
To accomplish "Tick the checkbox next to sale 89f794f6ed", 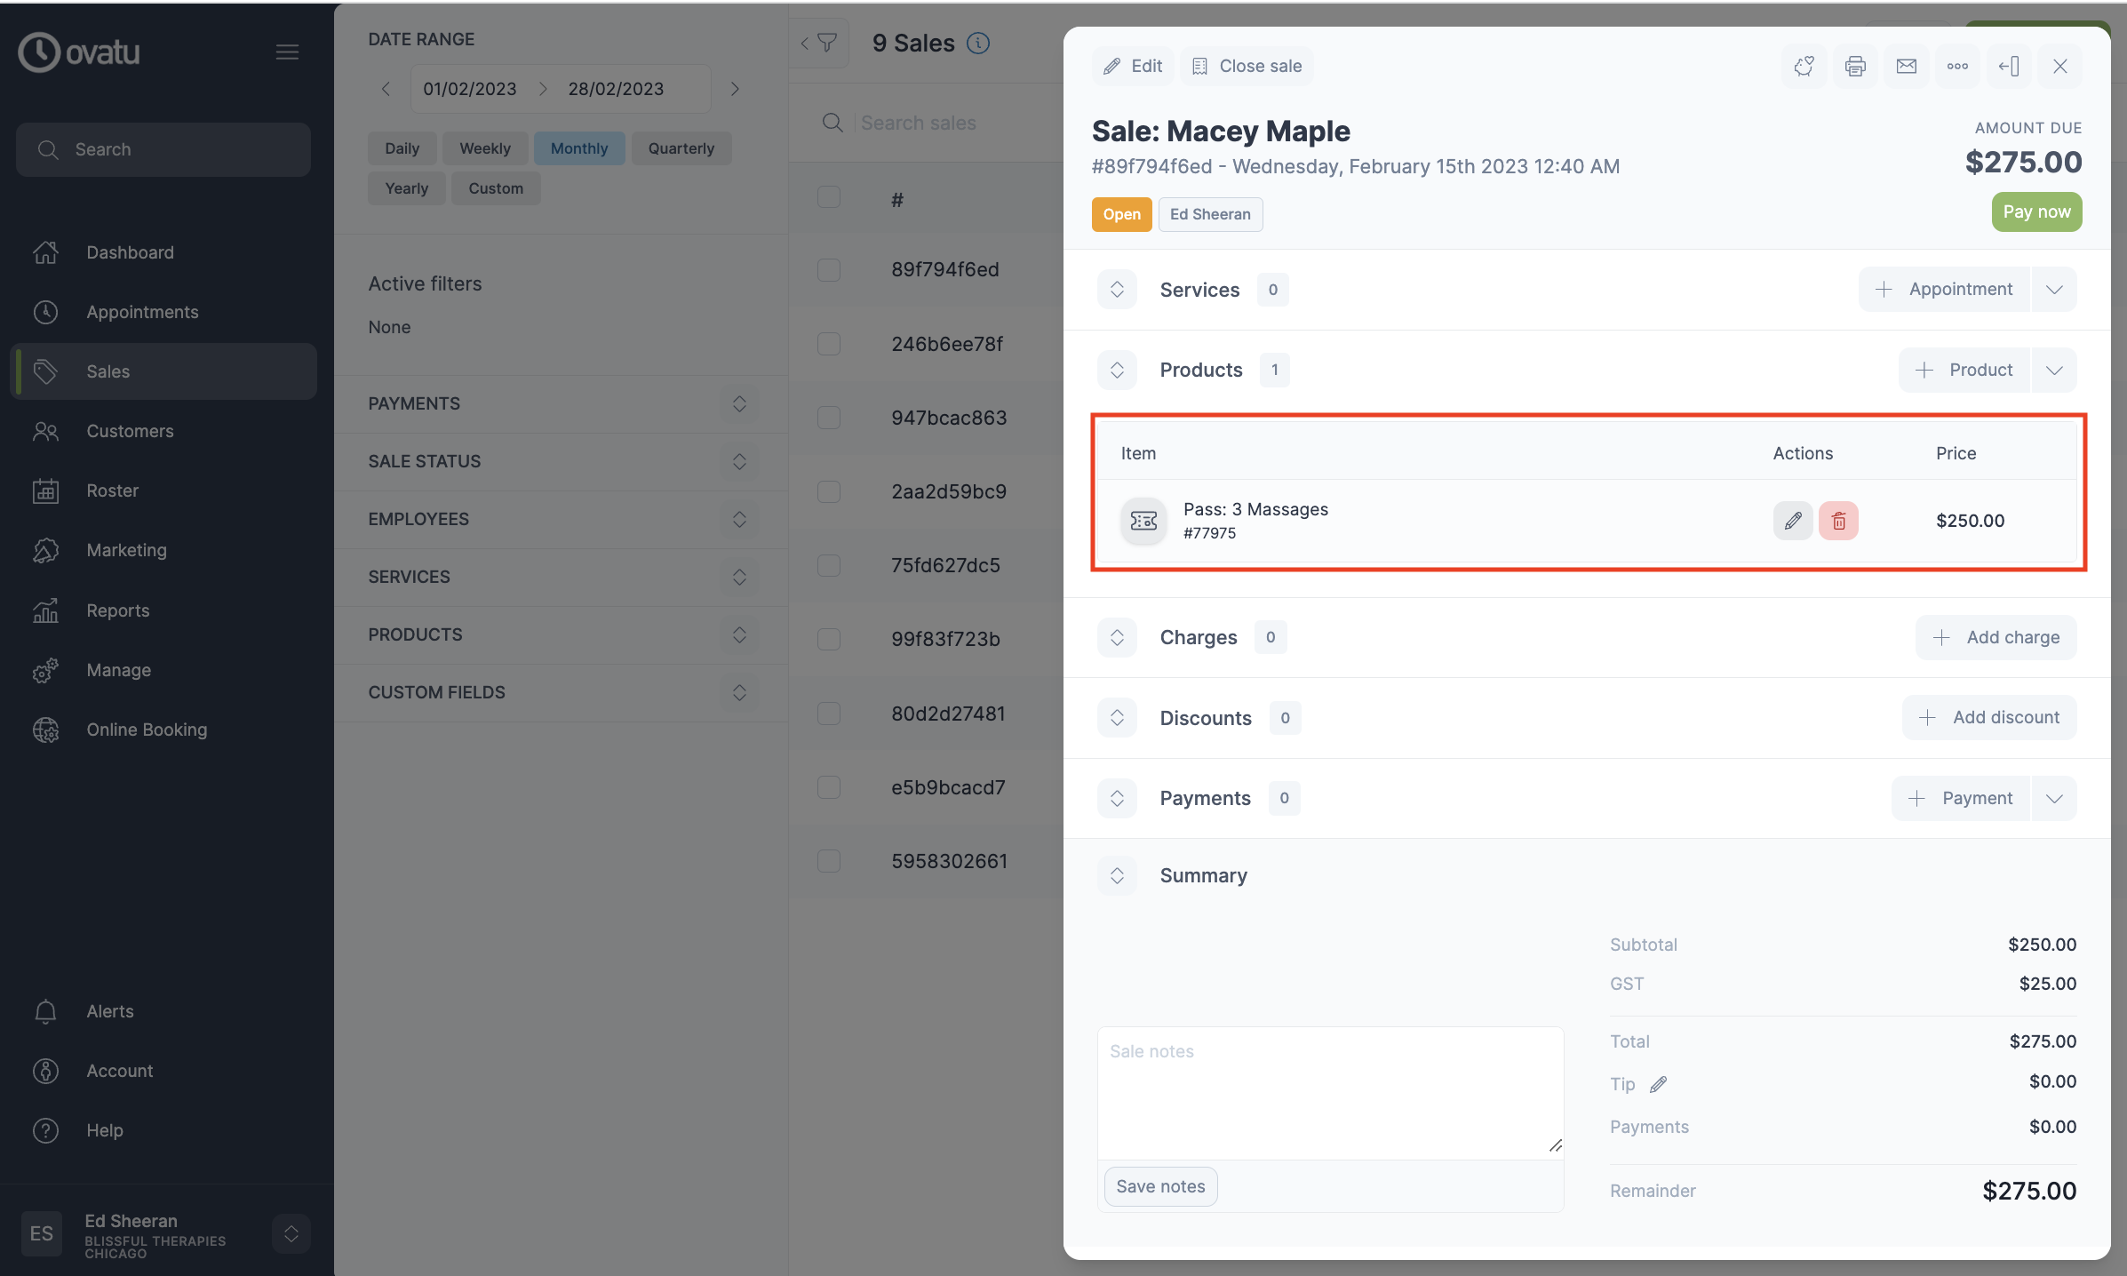I will [828, 269].
